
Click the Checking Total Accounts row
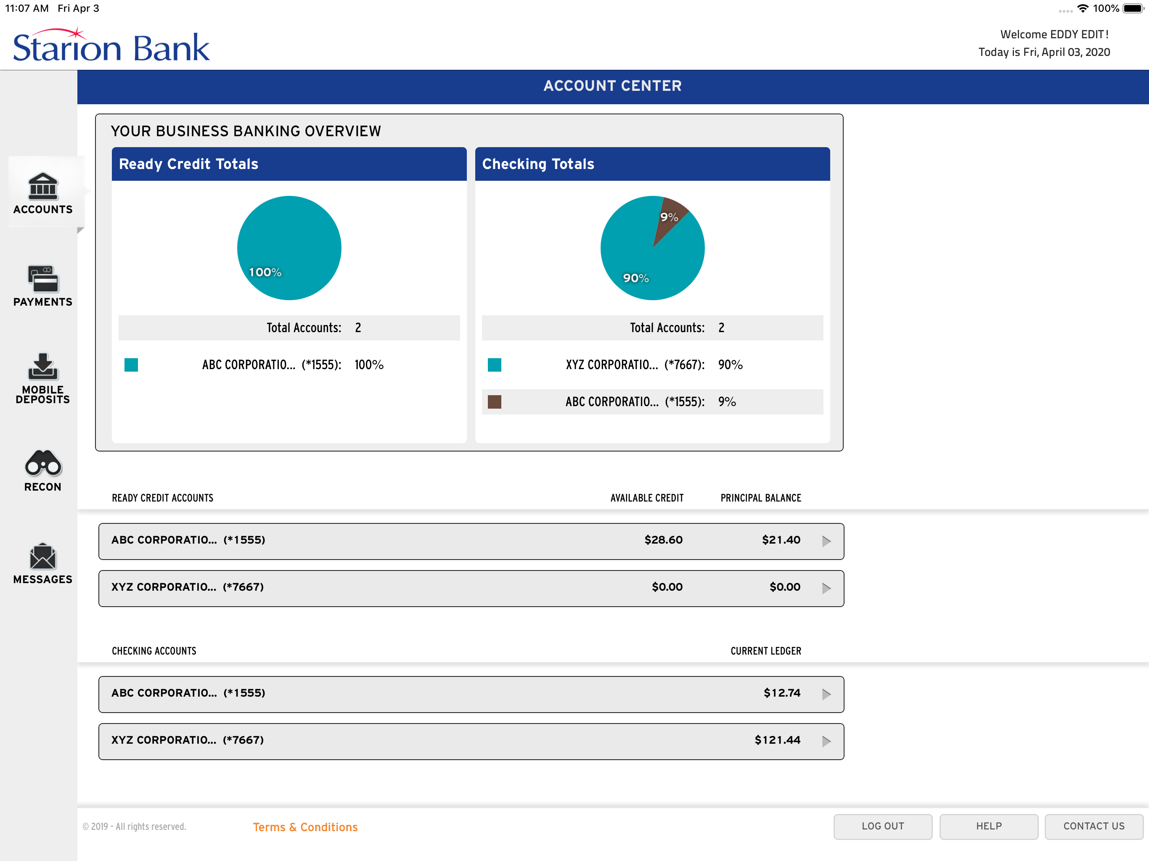652,327
